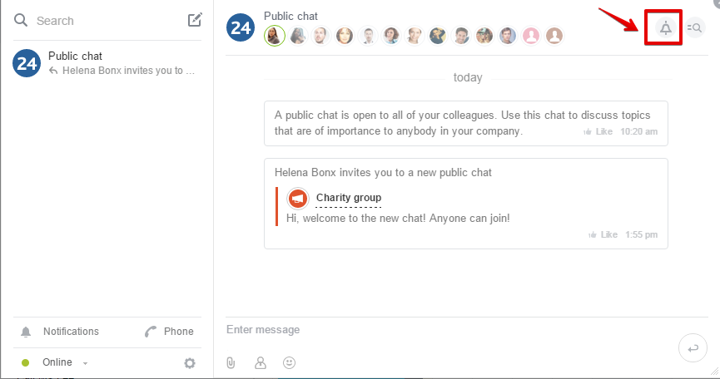The width and height of the screenshot is (720, 379).
Task: Open the chat history search icon
Action: pos(695,28)
